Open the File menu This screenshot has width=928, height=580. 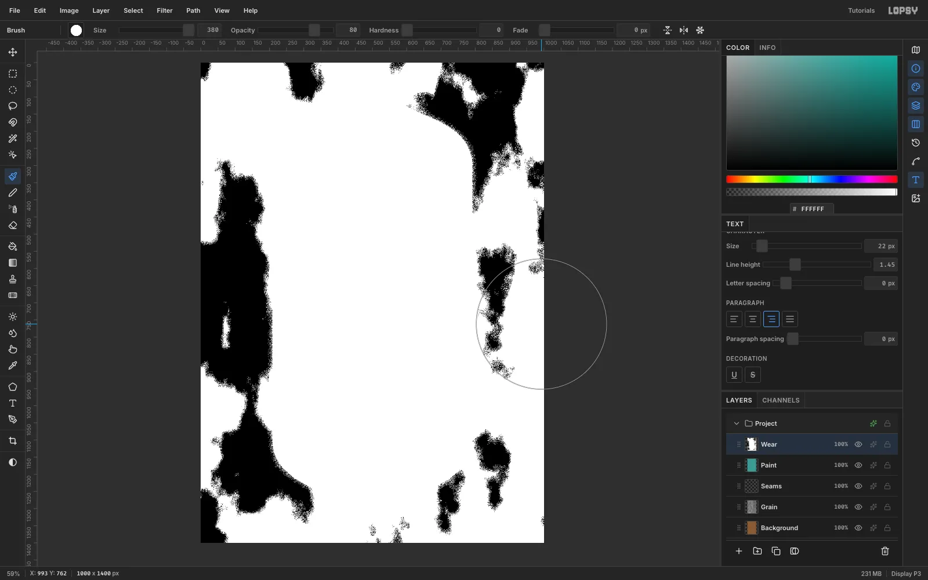[x=14, y=10]
